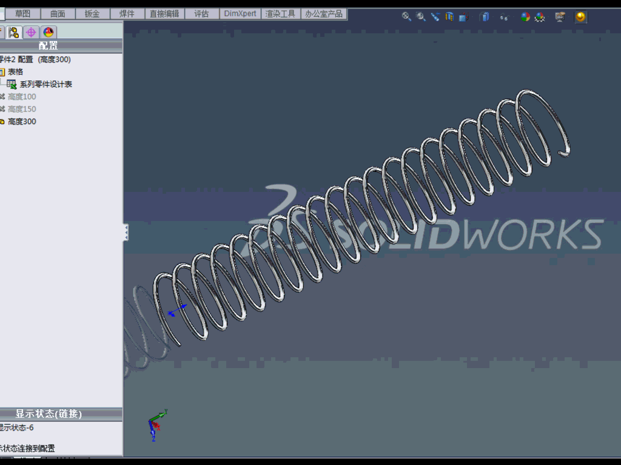The height and width of the screenshot is (465, 621).
Task: Open the 直接编辑 tab
Action: tap(164, 14)
